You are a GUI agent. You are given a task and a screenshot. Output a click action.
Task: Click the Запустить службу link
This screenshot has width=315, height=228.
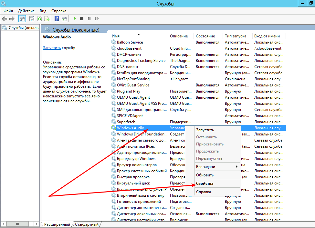[x=52, y=48]
